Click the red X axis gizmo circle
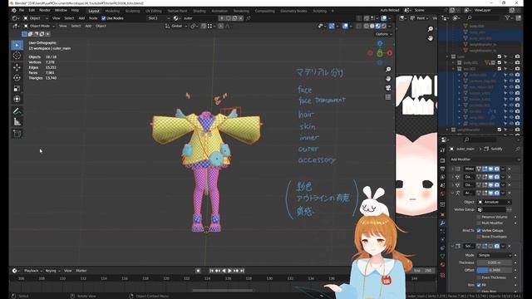 point(390,53)
